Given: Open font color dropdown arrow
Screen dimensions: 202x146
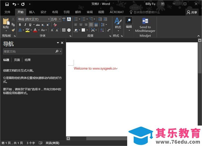Looking at the screenshot, I should pyautogui.click(x=39, y=30).
